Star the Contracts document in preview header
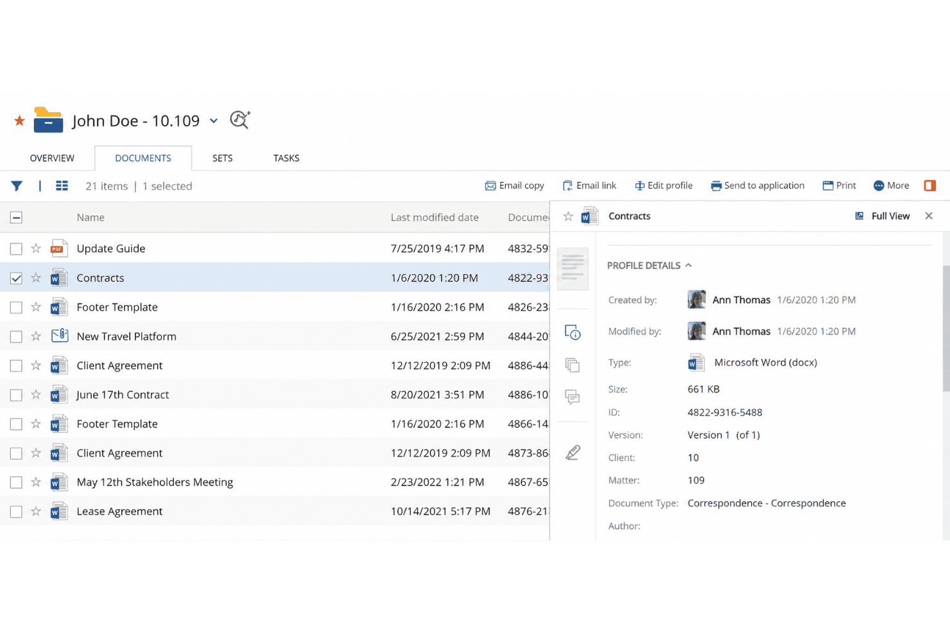 (x=568, y=216)
